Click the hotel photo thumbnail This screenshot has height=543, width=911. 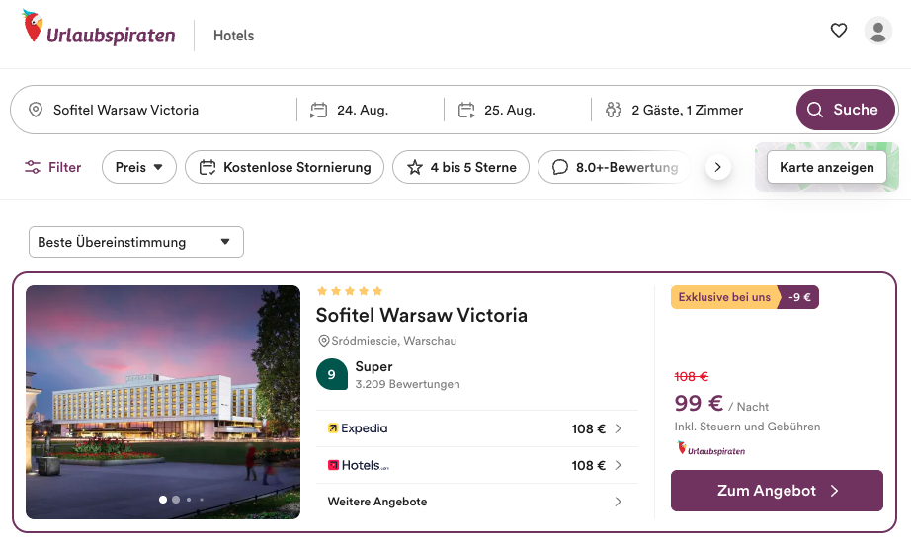[x=163, y=402]
